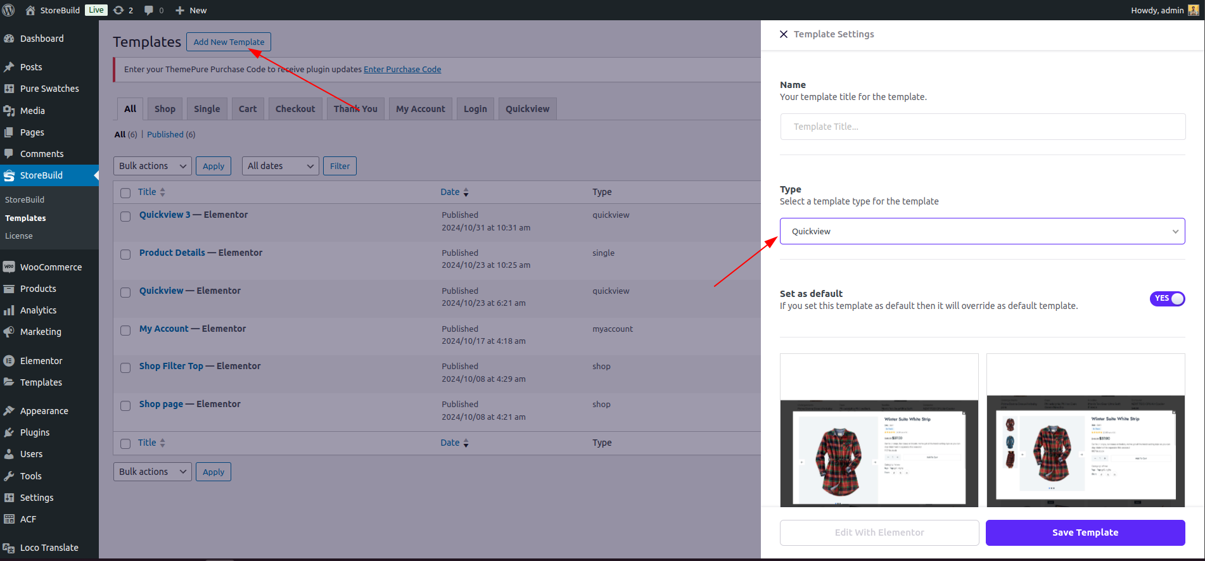The height and width of the screenshot is (561, 1205).
Task: Open the bottom Bulk actions dropdown
Action: point(153,472)
